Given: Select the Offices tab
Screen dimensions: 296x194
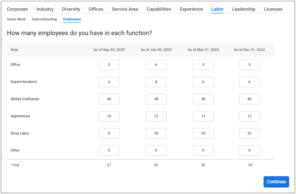Looking at the screenshot, I should tap(96, 9).
